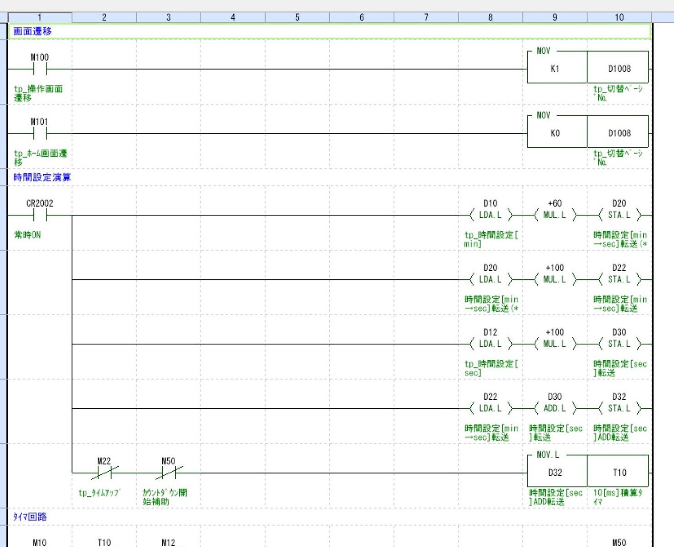The width and height of the screenshot is (674, 547).
Task: Select the M50 normally-closed contact in time-setting rung
Action: pyautogui.click(x=169, y=473)
